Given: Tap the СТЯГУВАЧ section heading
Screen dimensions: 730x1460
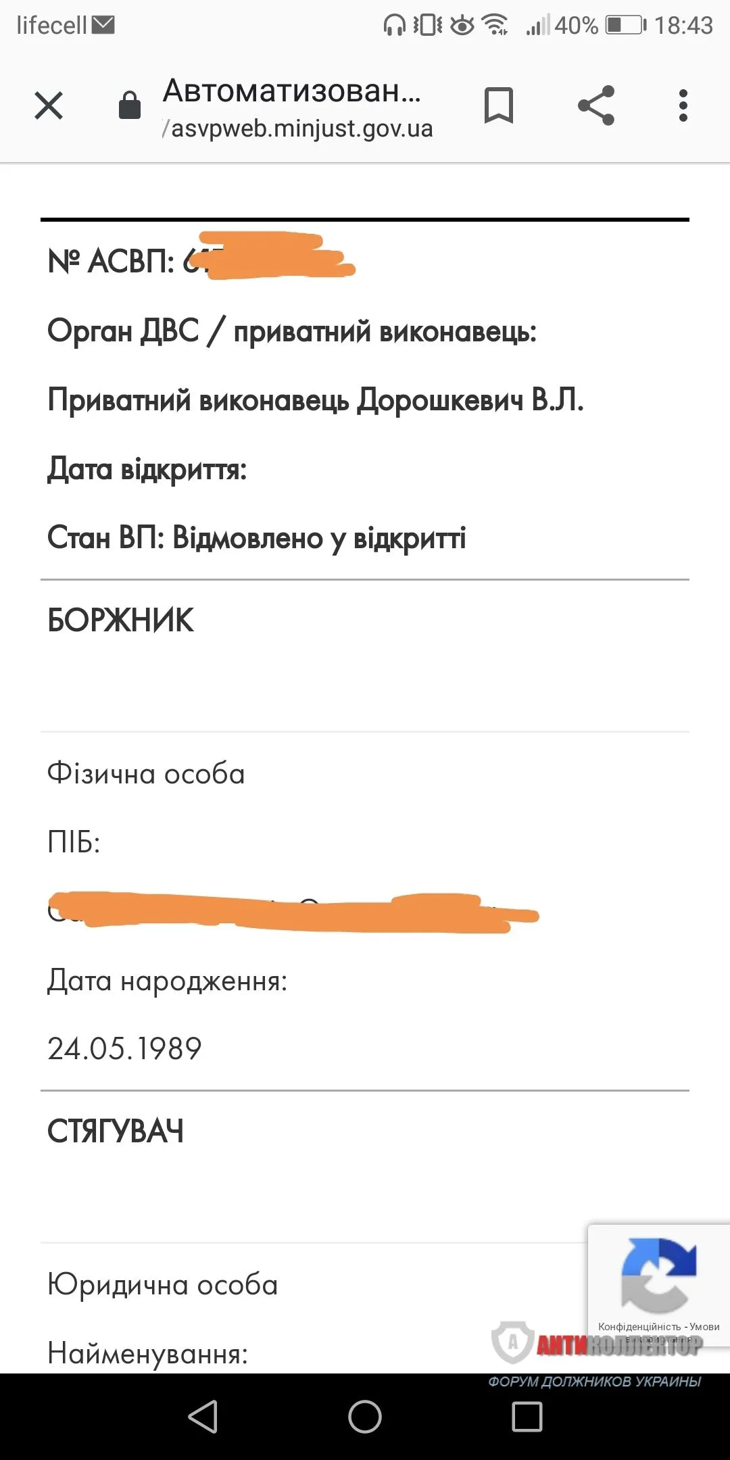Looking at the screenshot, I should click(x=116, y=1131).
